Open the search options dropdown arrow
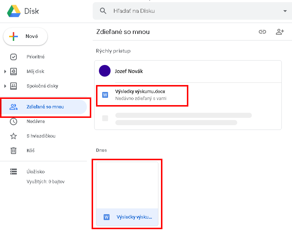 (285, 11)
